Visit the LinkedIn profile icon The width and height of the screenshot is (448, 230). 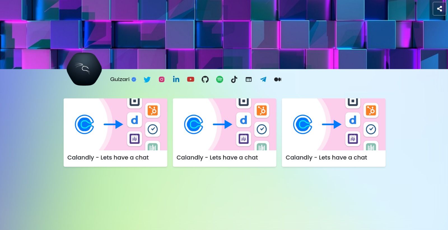coord(176,79)
